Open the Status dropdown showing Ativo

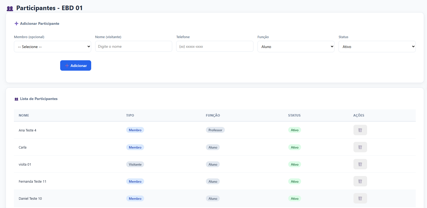pos(377,47)
